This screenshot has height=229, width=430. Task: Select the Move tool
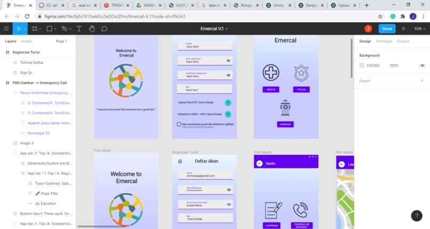pyautogui.click(x=19, y=28)
